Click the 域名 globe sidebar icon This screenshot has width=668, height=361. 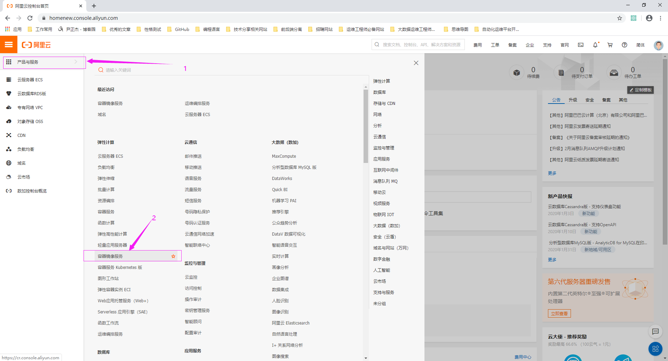click(9, 163)
